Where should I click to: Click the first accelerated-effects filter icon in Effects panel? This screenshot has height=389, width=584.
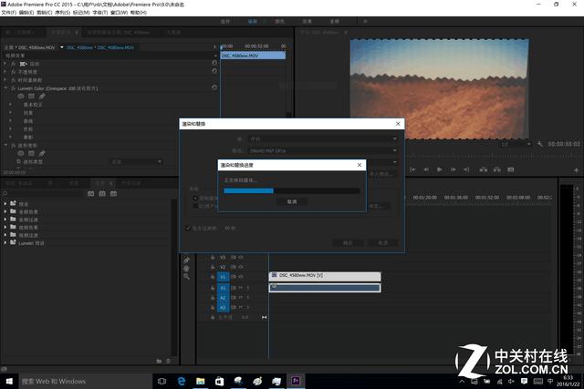pos(91,194)
